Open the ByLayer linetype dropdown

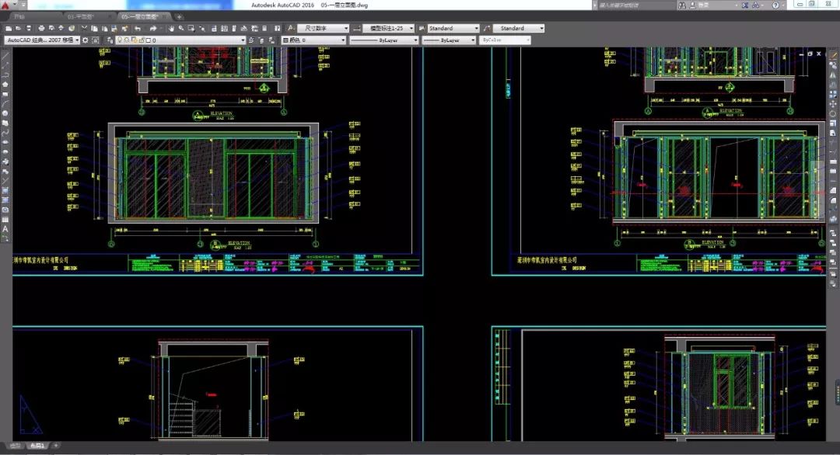tap(384, 40)
